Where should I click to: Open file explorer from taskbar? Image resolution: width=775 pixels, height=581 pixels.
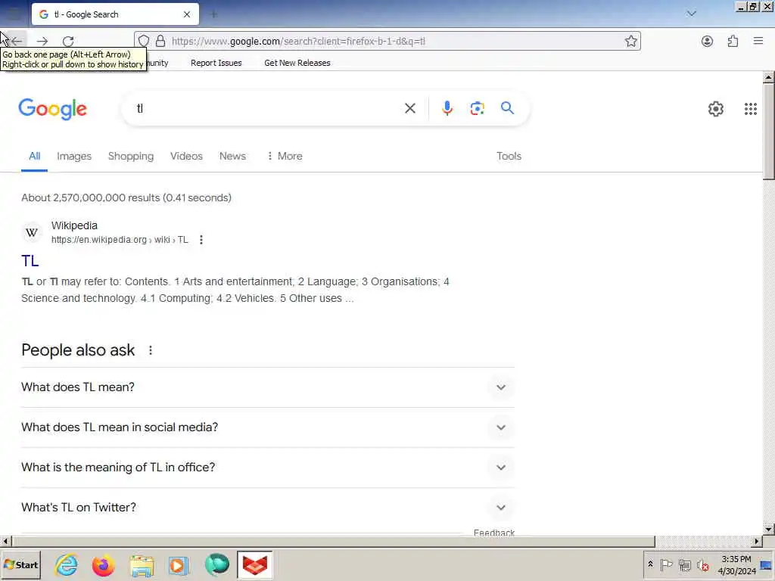(142, 565)
